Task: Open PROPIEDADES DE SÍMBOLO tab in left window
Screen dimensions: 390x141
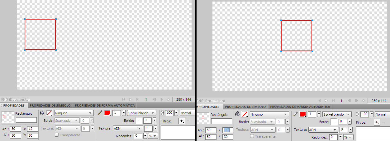Action: 50,105
